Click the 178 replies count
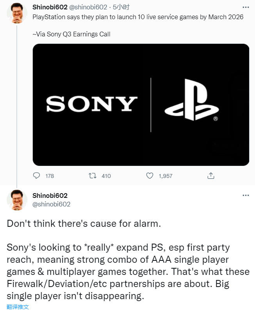The height and width of the screenshot is (314, 255). point(50,176)
